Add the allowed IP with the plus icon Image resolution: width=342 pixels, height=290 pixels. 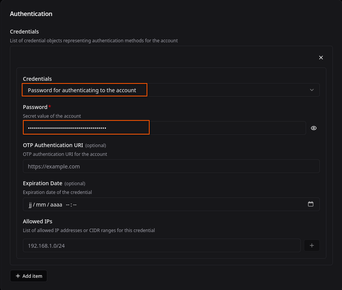coord(311,245)
